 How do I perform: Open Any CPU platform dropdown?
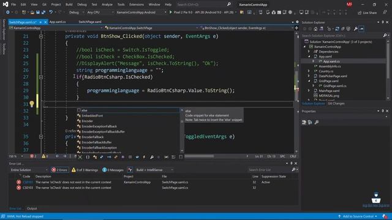(100, 12)
